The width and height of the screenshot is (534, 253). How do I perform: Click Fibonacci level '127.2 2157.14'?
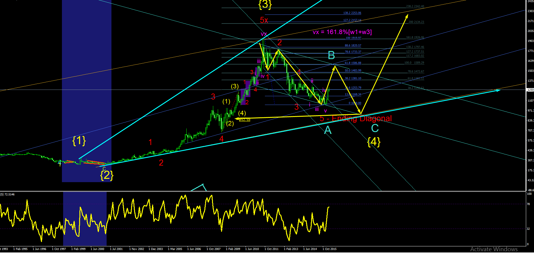(352, 20)
